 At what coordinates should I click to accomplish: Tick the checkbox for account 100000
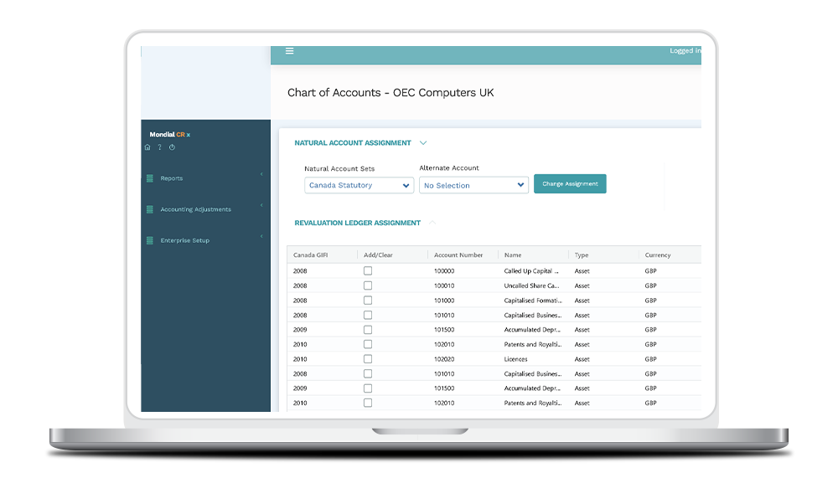[367, 271]
